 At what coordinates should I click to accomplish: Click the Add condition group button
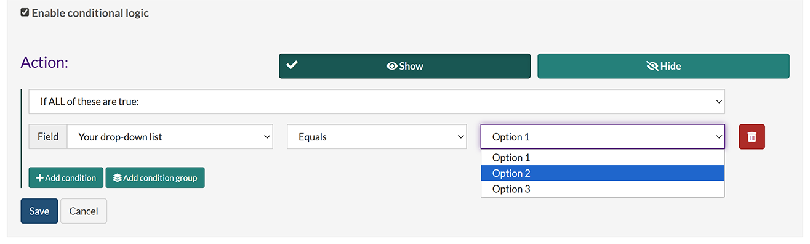coord(155,177)
